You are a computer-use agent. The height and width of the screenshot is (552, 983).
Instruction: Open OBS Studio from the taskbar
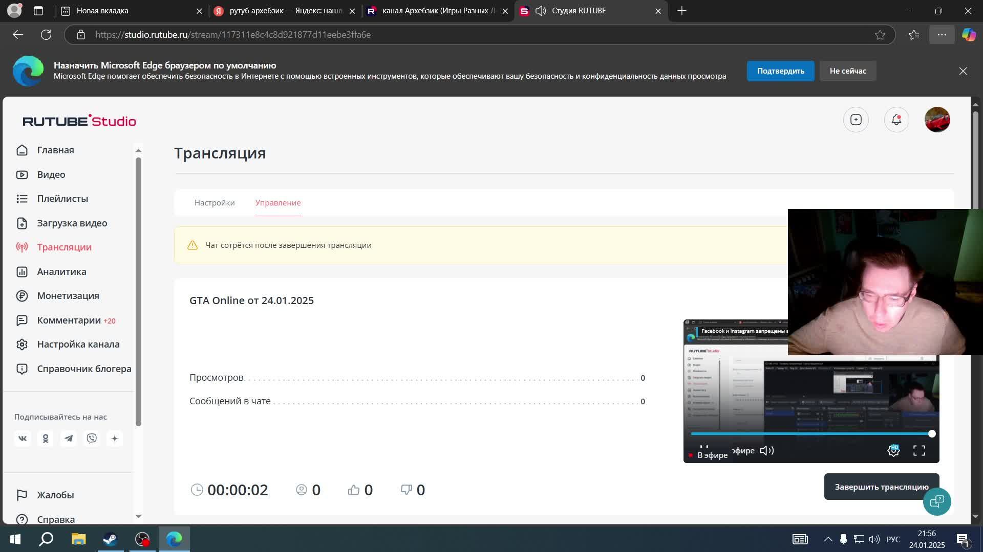142,539
